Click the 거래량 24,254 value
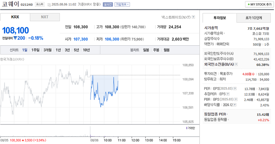Viewport: 275px width, 144px height. (x=175, y=27)
